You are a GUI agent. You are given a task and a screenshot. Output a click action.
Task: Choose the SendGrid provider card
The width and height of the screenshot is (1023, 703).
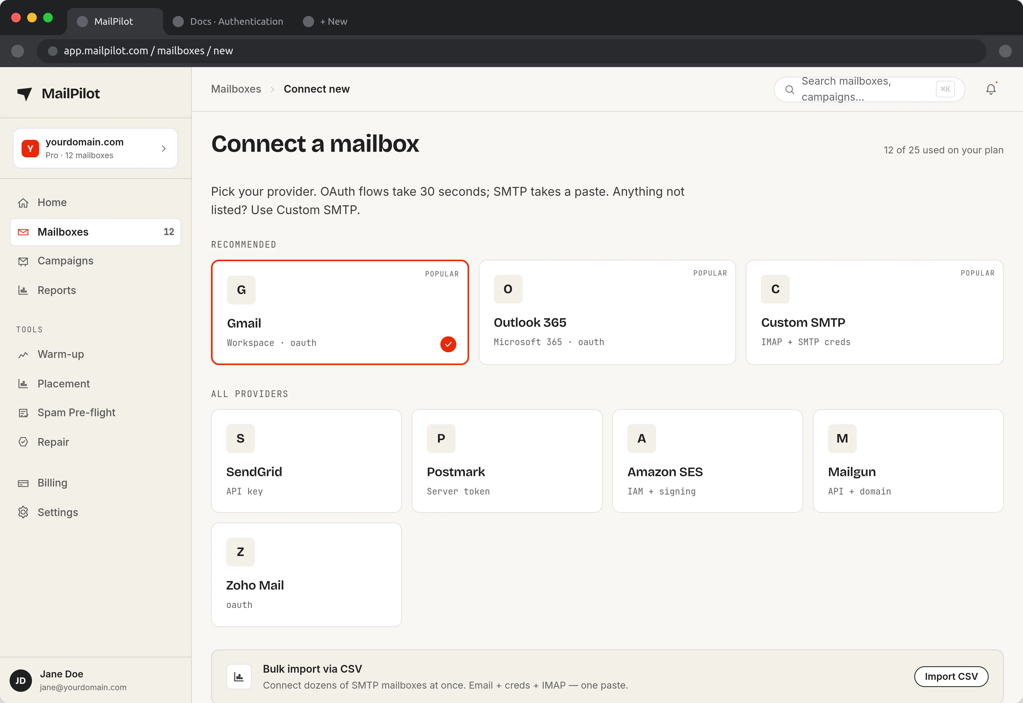(x=306, y=461)
